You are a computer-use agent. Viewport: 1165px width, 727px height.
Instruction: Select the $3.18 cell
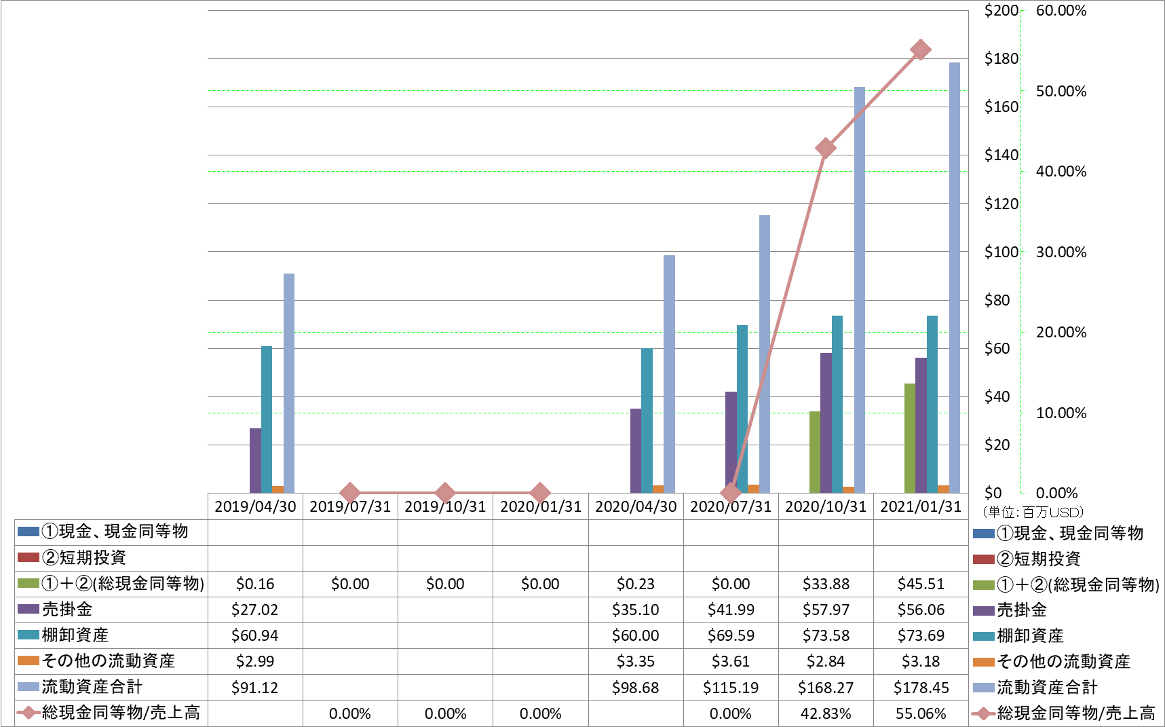coord(921,661)
